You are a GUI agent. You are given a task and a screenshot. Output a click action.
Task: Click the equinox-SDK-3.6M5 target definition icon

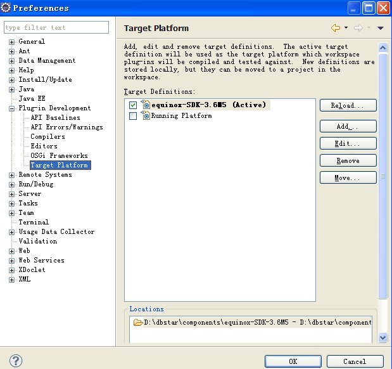[146, 104]
